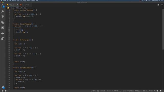Open the Terminal menu
Viewport: 164px width, 92px height.
tap(28, 1)
